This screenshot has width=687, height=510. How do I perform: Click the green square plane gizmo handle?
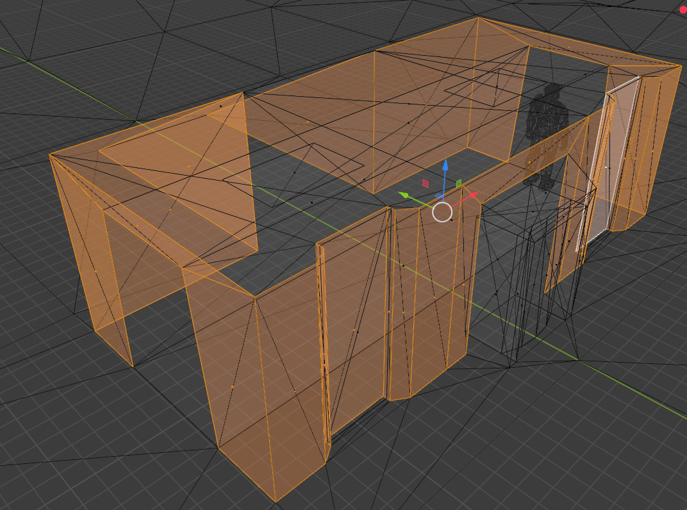tap(459, 183)
